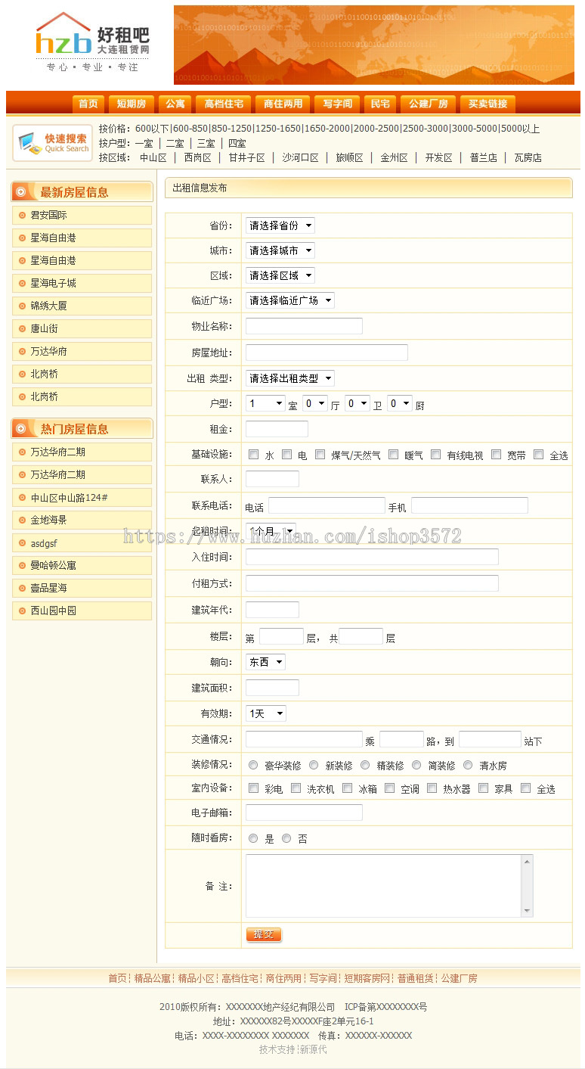This screenshot has width=585, height=1069.
Task: Open 金地海景 listing in sidebar
Action: tap(82, 520)
